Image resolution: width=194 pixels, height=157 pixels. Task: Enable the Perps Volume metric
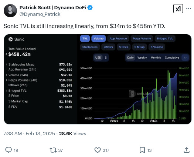tap(142, 38)
